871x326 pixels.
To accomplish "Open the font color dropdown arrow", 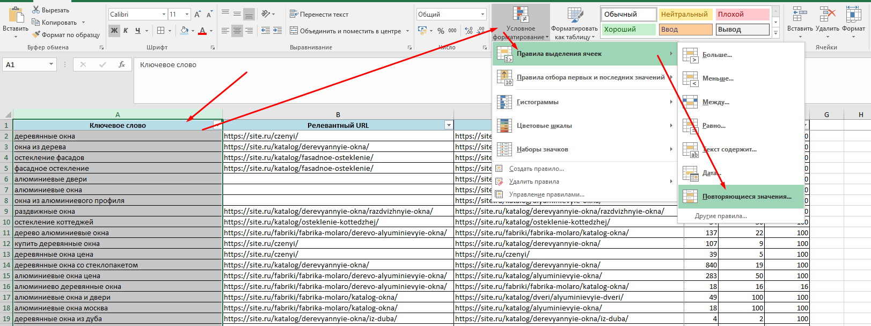I will [x=211, y=31].
